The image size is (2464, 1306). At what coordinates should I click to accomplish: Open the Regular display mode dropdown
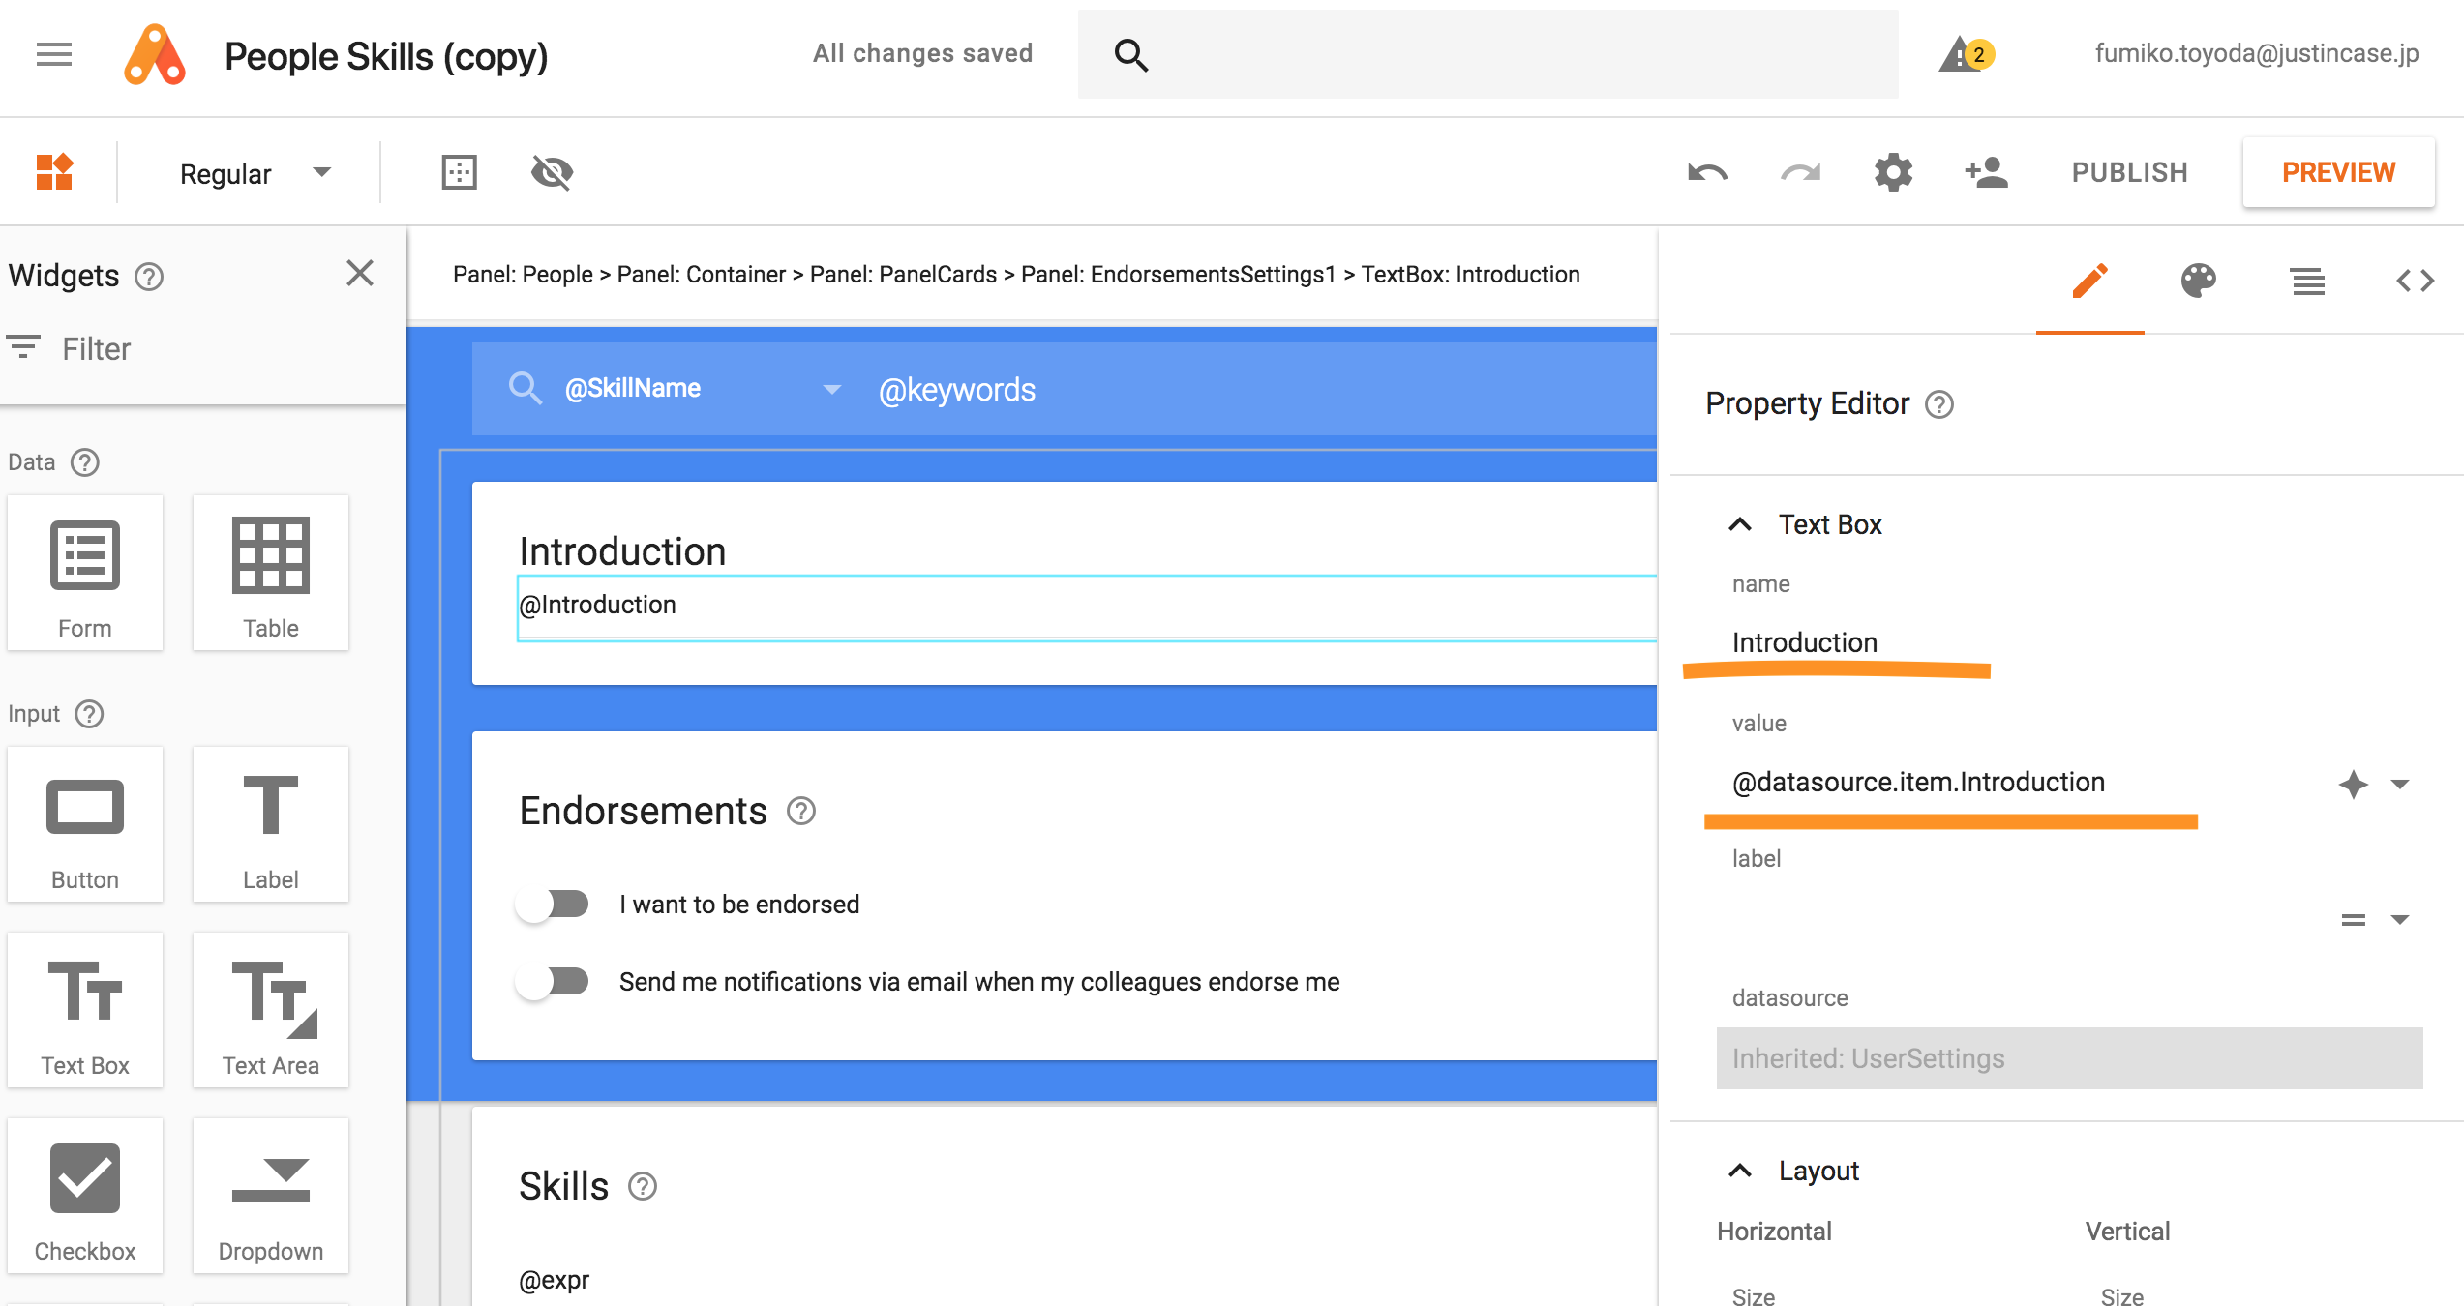254,173
